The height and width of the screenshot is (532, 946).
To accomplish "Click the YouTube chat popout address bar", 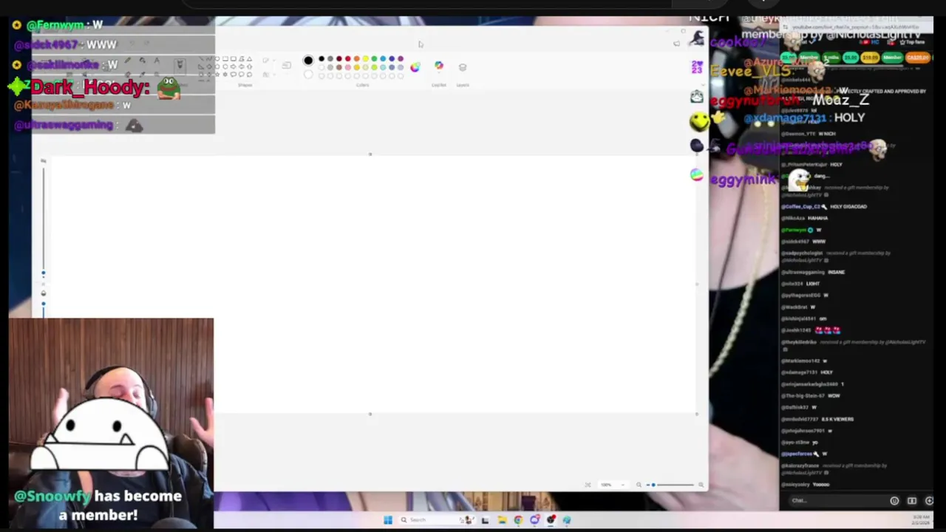I will click(x=856, y=27).
